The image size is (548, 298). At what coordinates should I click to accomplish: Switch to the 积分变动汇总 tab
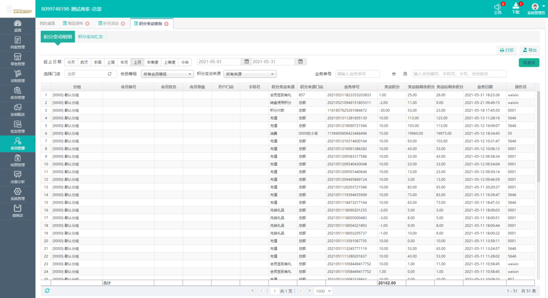90,37
